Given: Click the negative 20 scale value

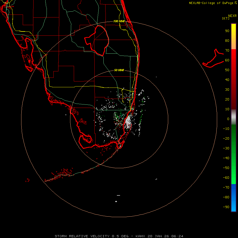Looking at the screenshot, I should click(226, 138).
